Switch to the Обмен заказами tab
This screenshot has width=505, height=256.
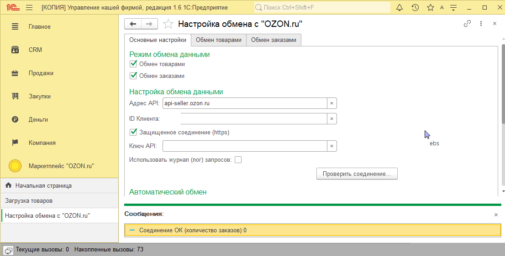[x=274, y=40]
